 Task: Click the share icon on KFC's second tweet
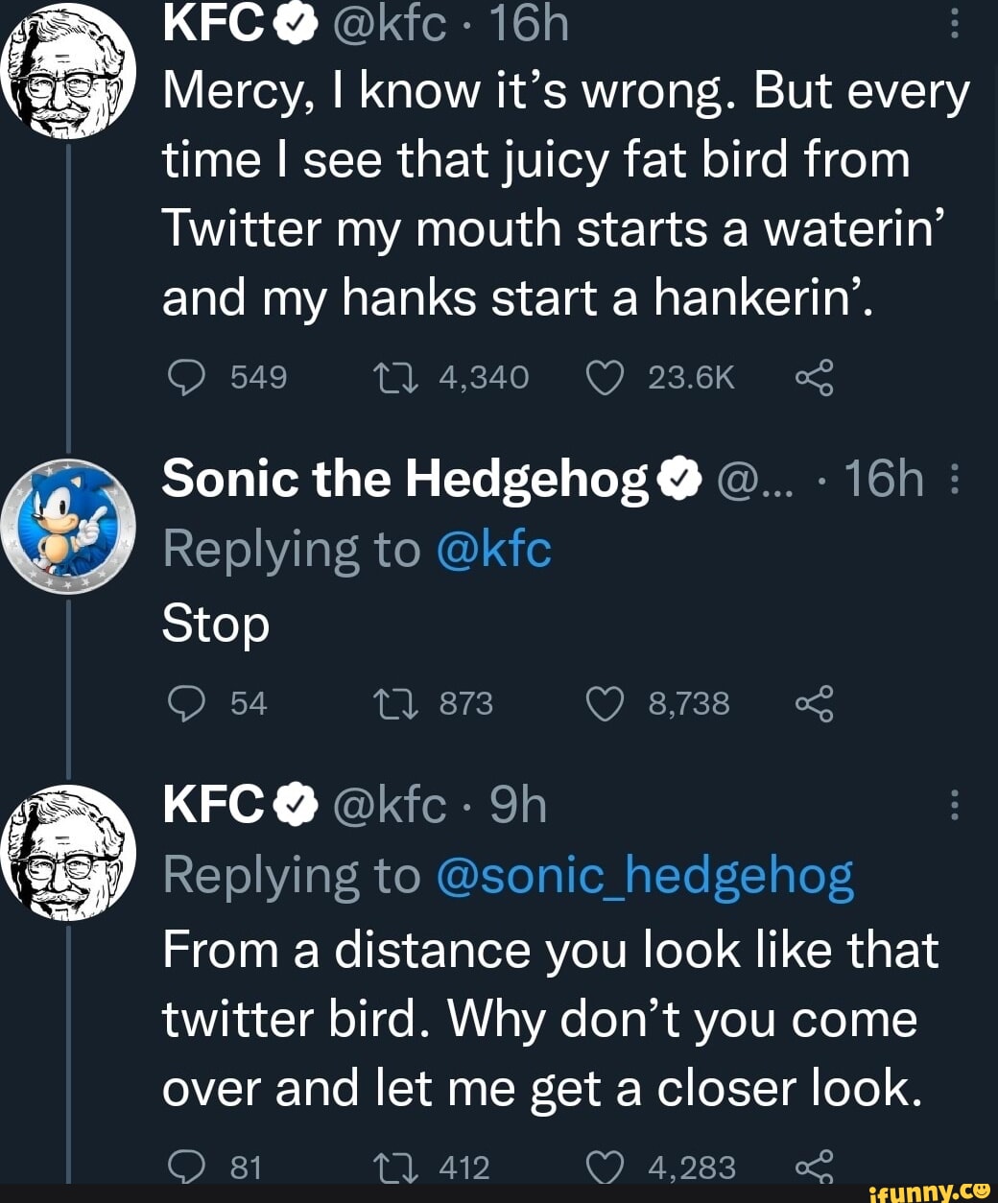click(819, 1166)
